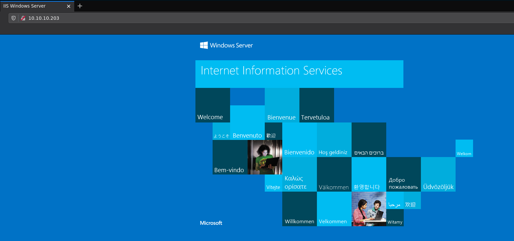514x241 pixels.
Task: Close the IIS Windows Server tab
Action: [69, 6]
